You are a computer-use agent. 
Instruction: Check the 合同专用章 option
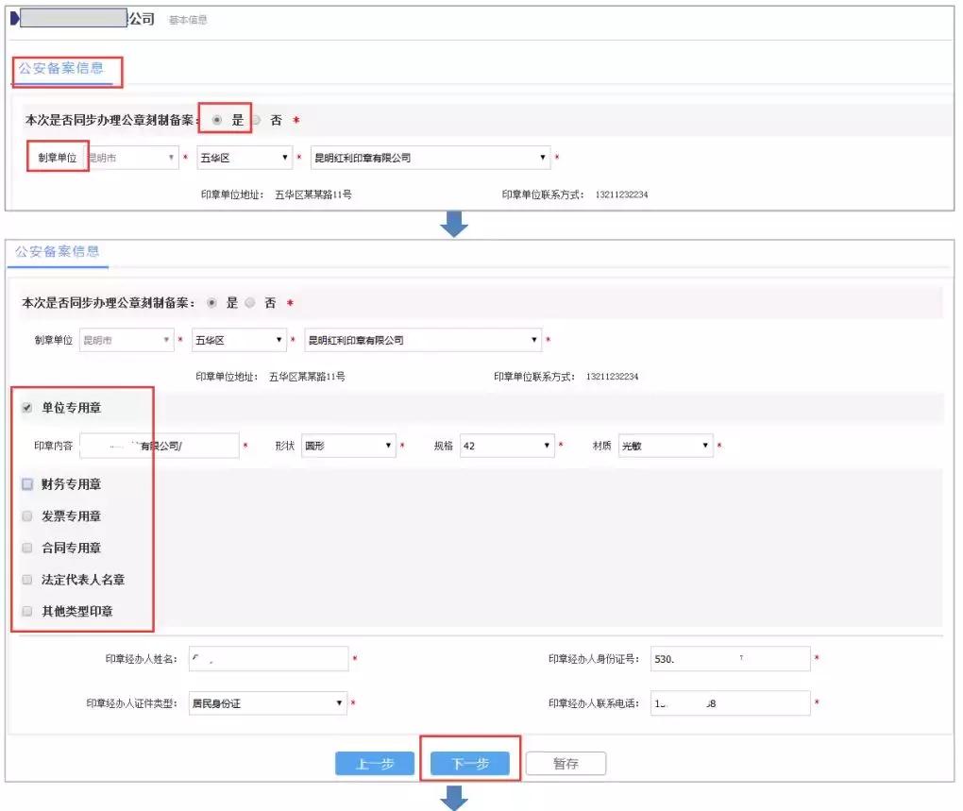click(x=27, y=549)
